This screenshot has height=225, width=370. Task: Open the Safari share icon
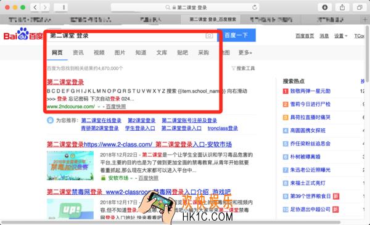click(x=342, y=7)
